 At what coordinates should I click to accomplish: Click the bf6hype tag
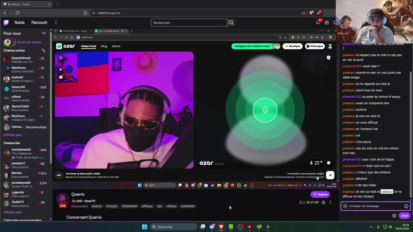147,206
